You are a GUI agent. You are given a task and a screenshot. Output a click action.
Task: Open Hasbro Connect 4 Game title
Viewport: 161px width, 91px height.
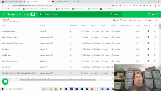point(10,37)
